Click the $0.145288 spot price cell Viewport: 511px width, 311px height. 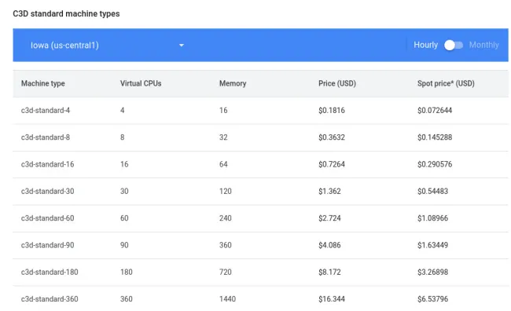435,137
